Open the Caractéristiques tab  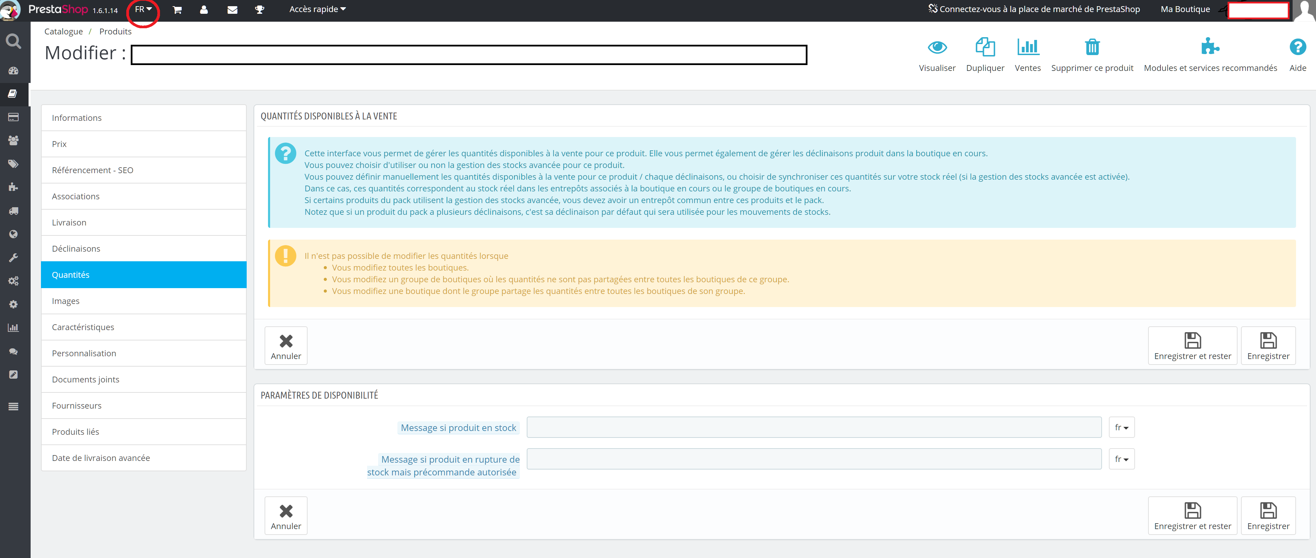coord(143,327)
